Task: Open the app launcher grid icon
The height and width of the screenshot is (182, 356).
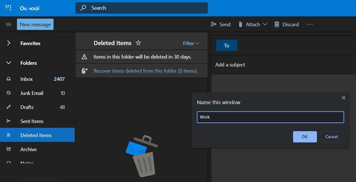Action: point(8,8)
